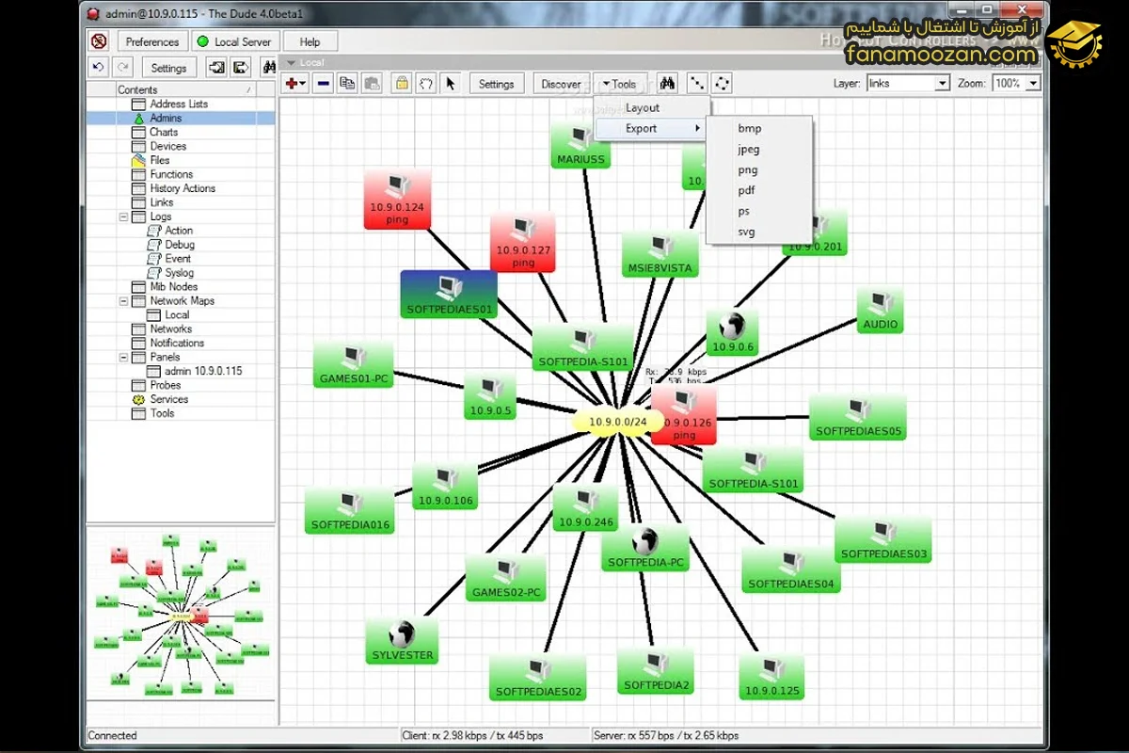This screenshot has width=1129, height=753.
Task: Choose Layout from the Tools menu
Action: click(652, 108)
